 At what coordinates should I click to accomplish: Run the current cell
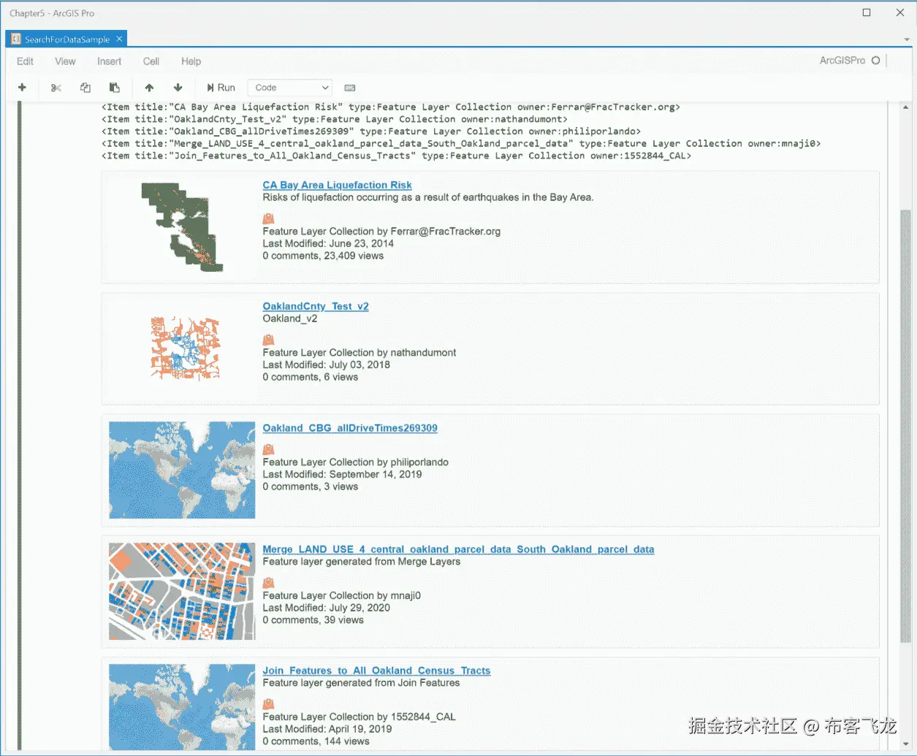point(221,88)
